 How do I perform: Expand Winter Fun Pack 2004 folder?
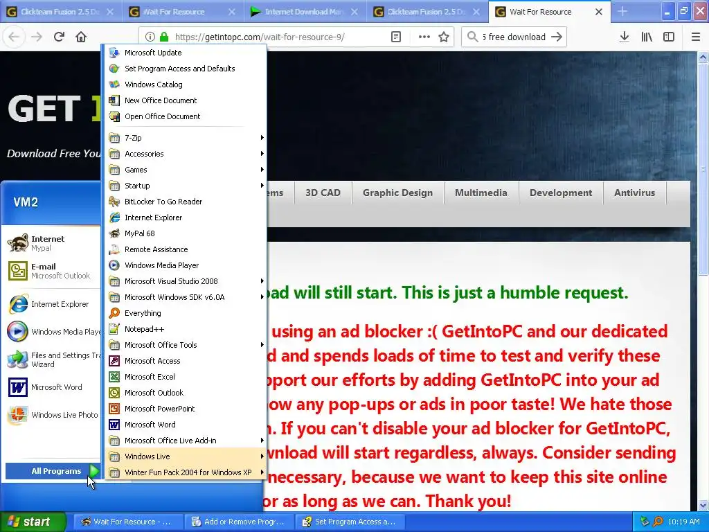186,472
